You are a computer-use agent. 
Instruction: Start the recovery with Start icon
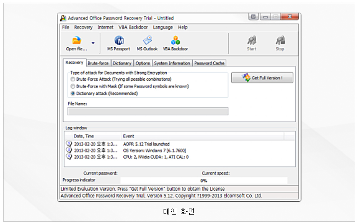[252, 43]
